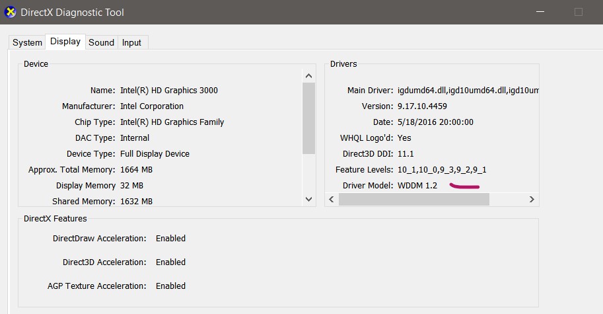Click the Device list scroll up arrow

[x=308, y=76]
